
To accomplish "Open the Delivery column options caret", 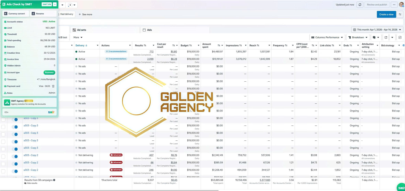I will (98, 46).
